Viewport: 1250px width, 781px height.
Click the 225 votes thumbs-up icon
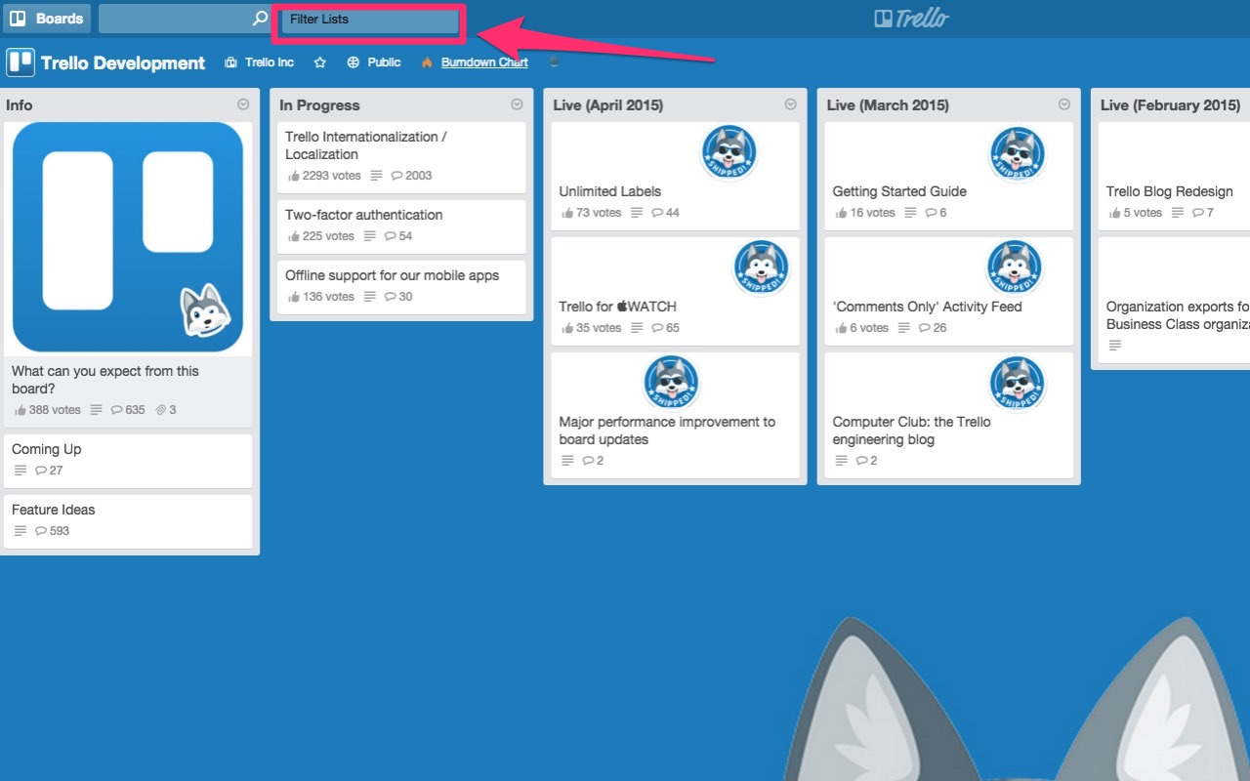pyautogui.click(x=293, y=236)
